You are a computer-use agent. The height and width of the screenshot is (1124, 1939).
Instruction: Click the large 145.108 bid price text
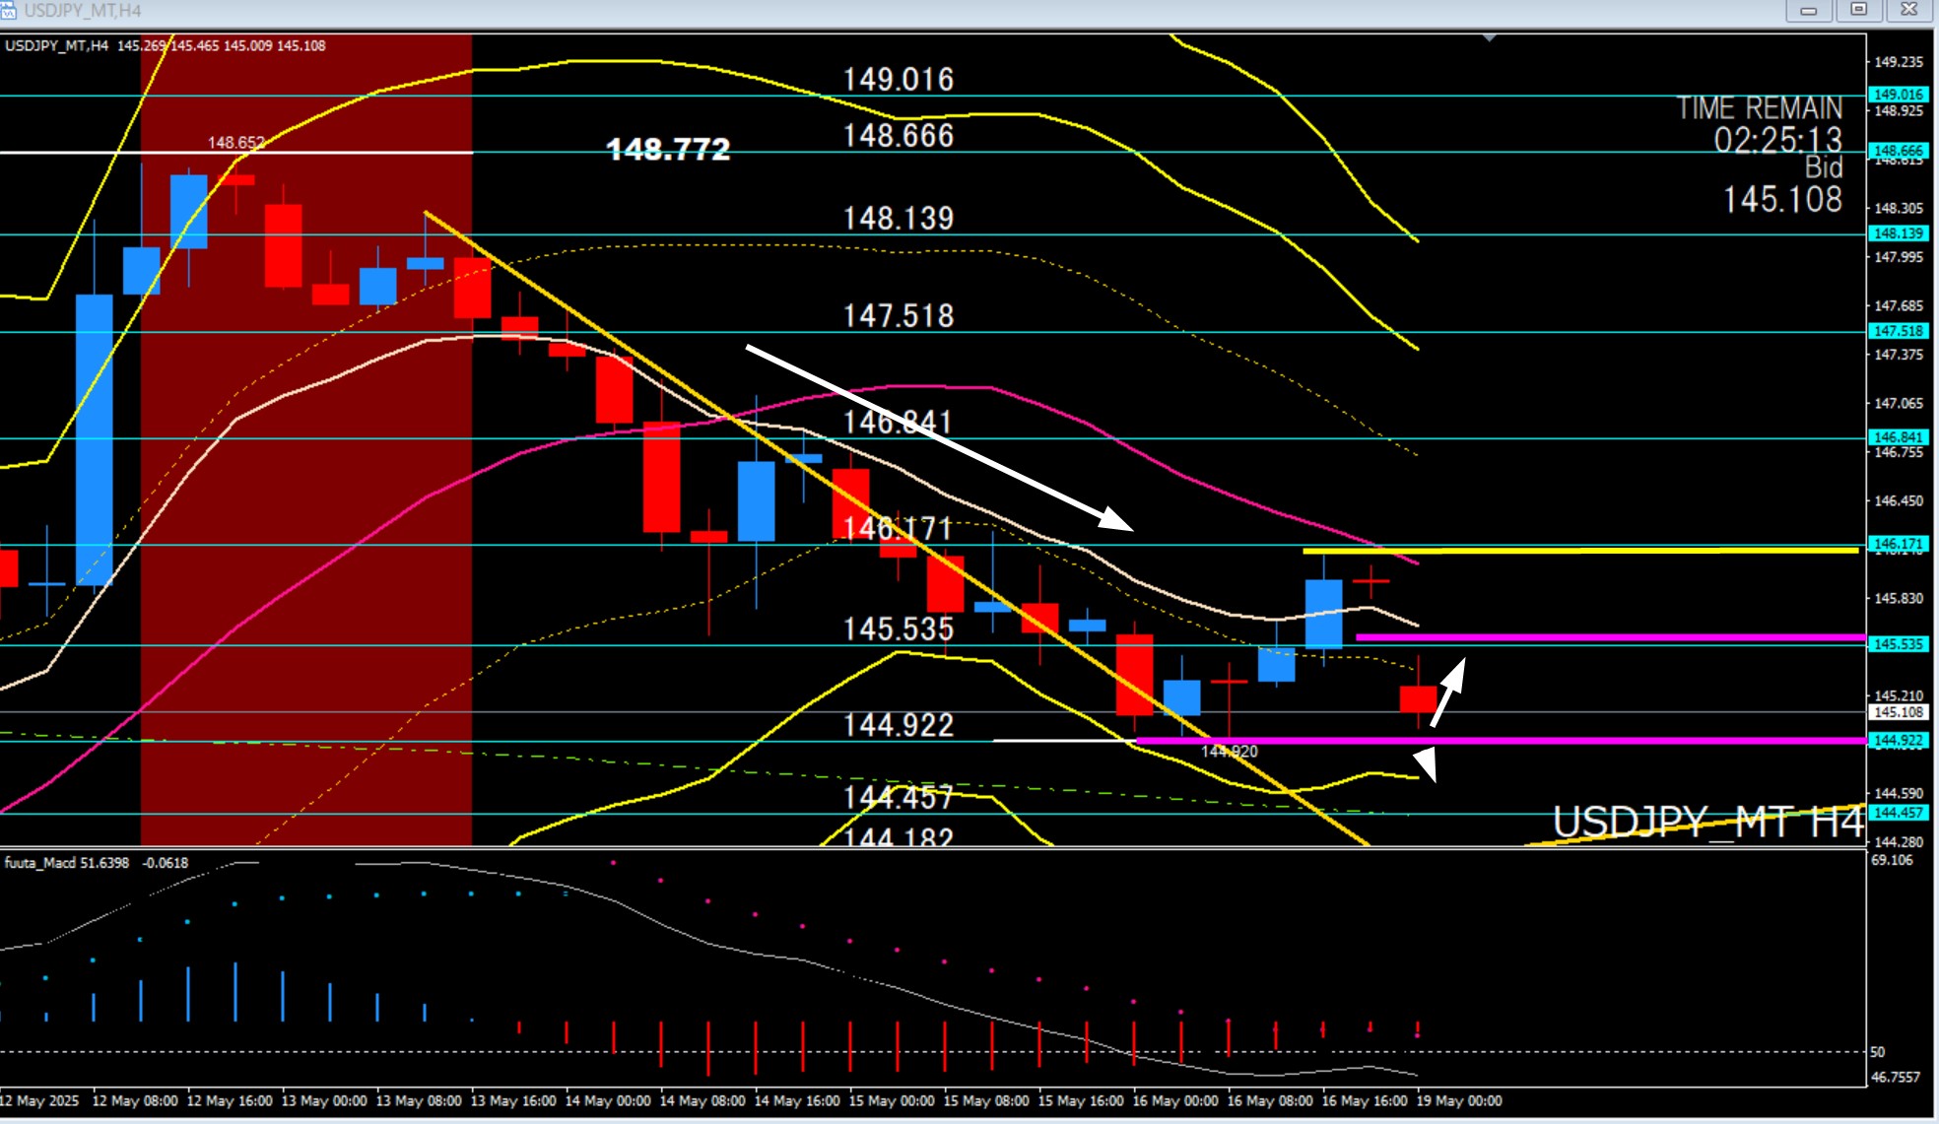point(1782,199)
